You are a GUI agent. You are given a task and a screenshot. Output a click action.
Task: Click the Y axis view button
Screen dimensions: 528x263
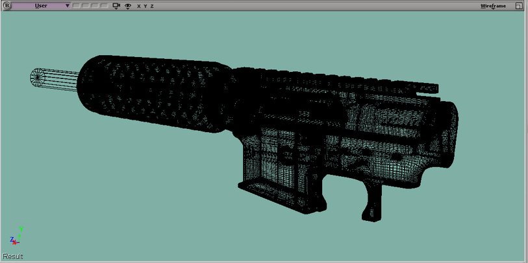[145, 6]
